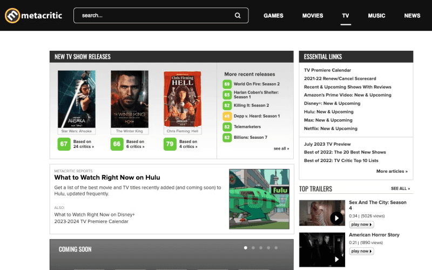Open the Star Wars: Ahsoka poster

point(77,99)
